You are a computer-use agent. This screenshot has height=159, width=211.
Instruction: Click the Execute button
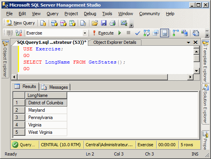pos(103,33)
